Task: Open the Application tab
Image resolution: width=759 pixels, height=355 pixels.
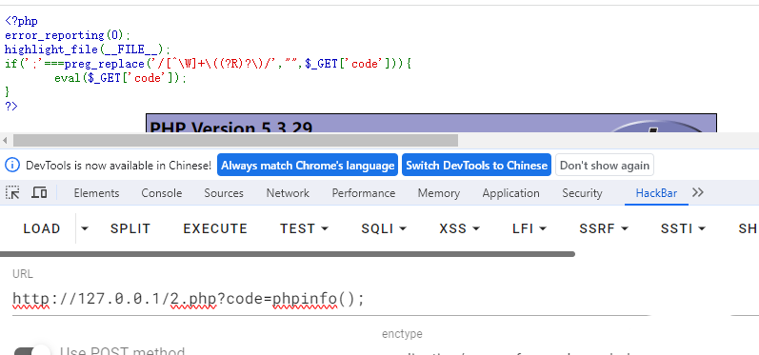Action: tap(510, 193)
